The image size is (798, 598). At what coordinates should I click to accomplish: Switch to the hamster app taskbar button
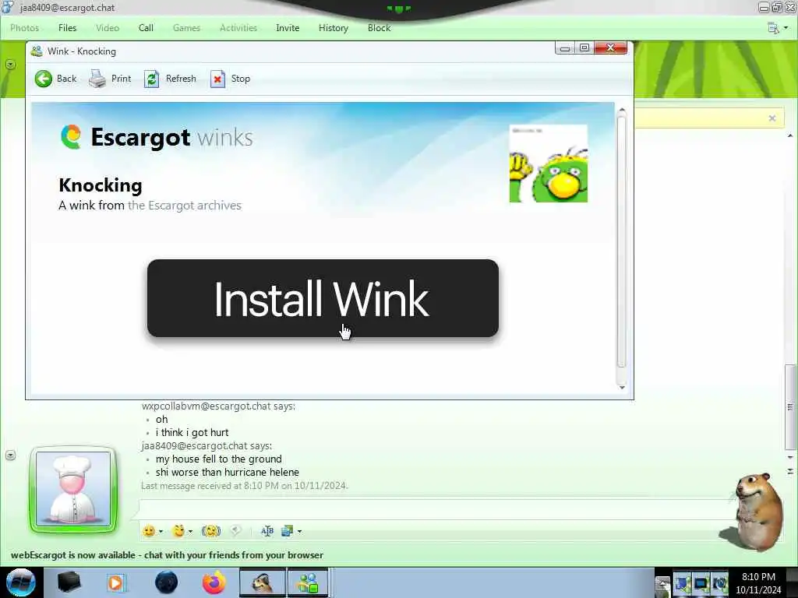pyautogui.click(x=263, y=582)
